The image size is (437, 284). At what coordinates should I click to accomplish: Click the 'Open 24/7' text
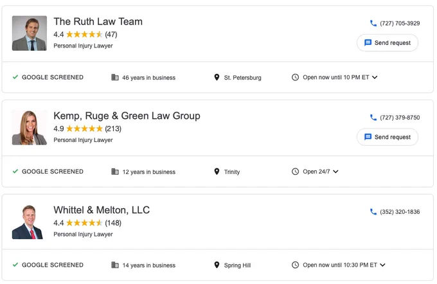316,172
